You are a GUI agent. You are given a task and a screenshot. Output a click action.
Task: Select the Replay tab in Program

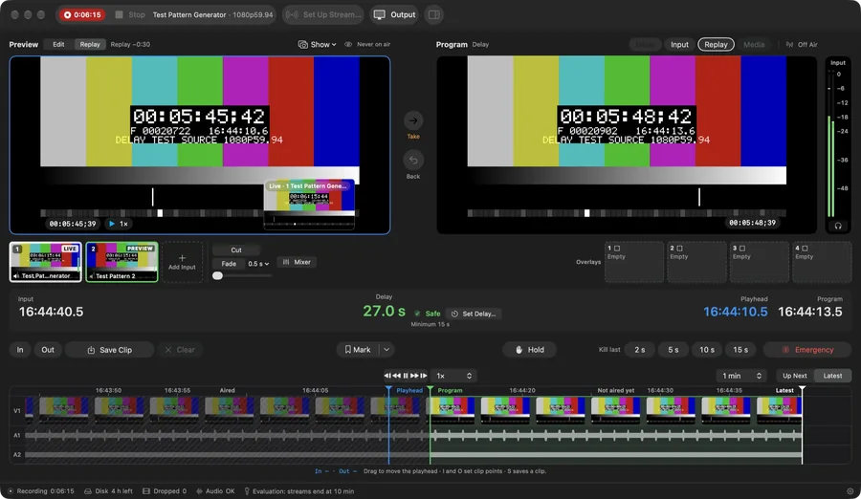click(x=716, y=45)
